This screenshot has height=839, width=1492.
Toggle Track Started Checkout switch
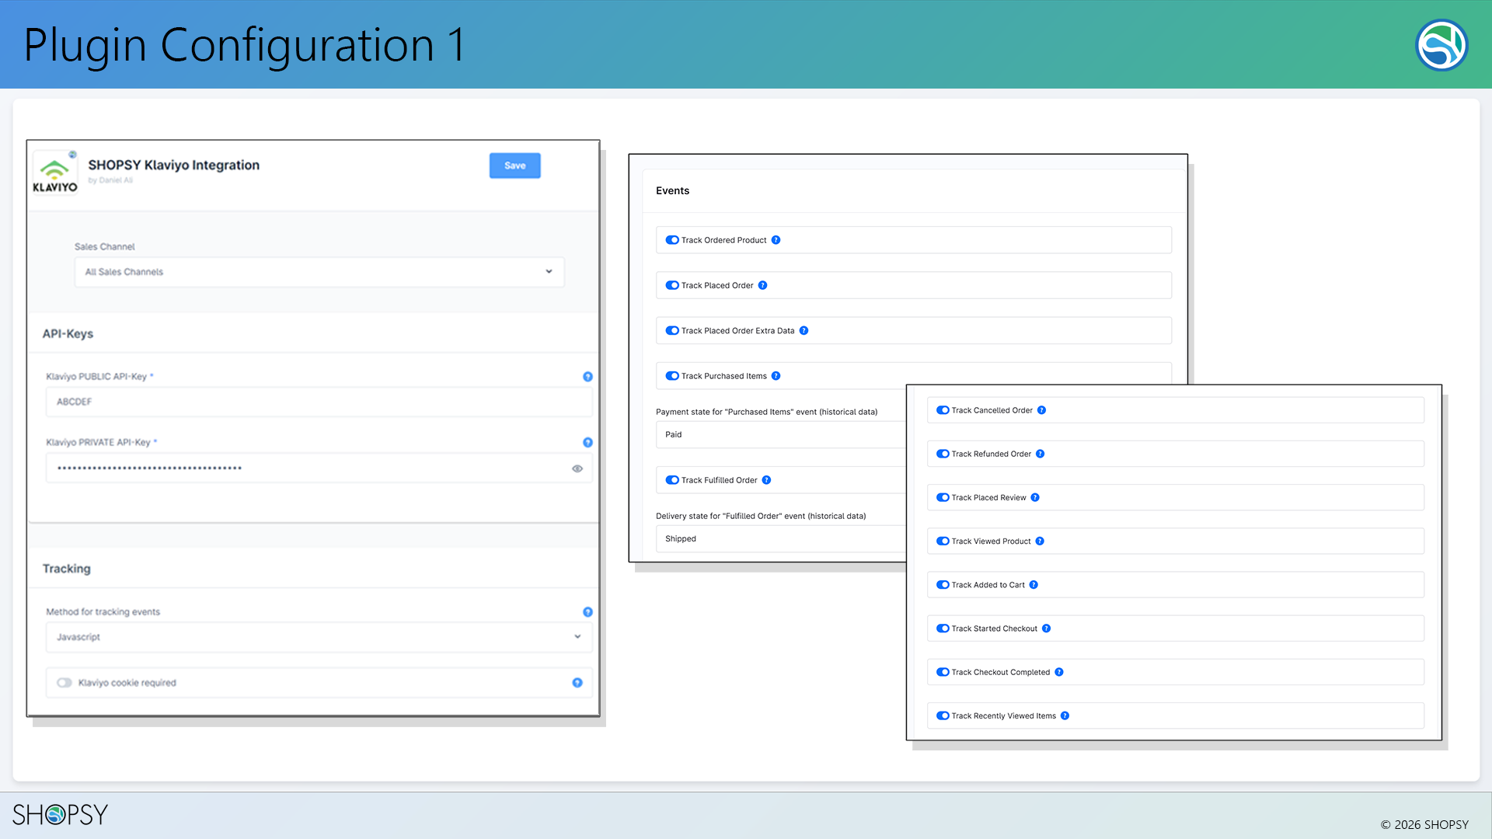point(943,628)
